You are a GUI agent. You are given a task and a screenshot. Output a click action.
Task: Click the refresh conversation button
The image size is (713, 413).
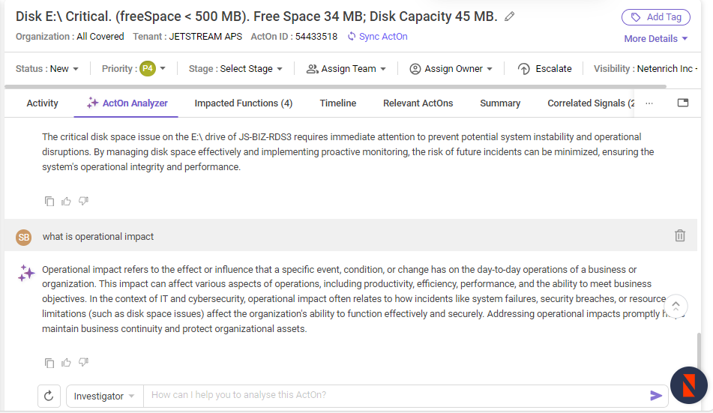coord(49,396)
